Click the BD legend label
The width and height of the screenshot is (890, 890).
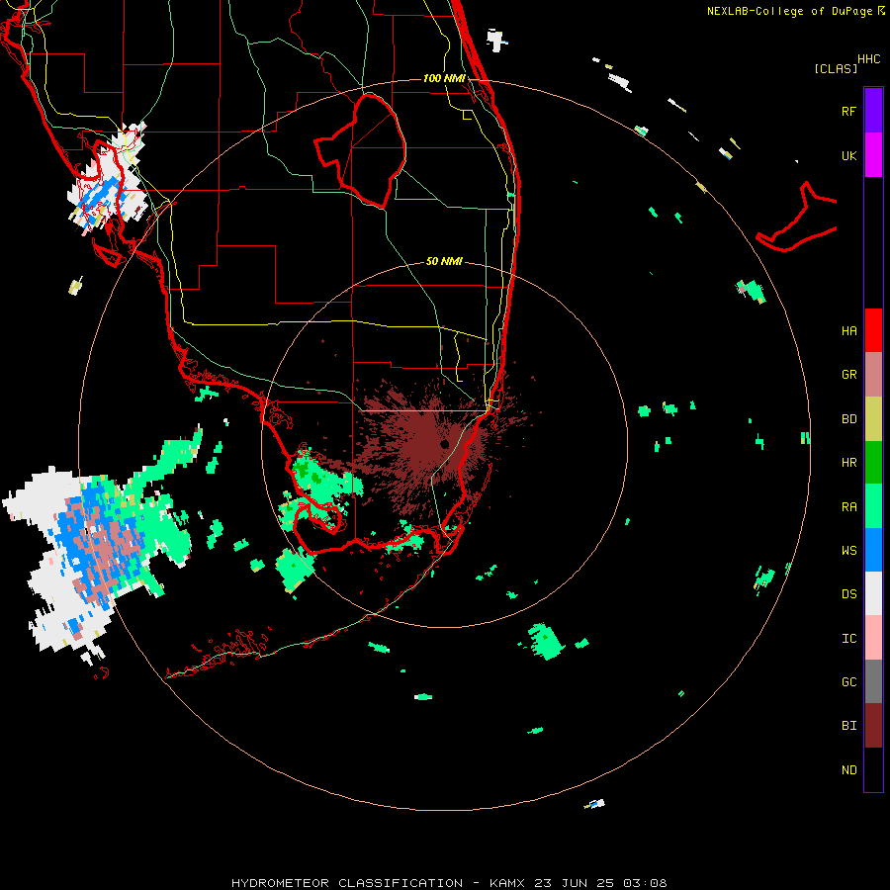pos(848,419)
